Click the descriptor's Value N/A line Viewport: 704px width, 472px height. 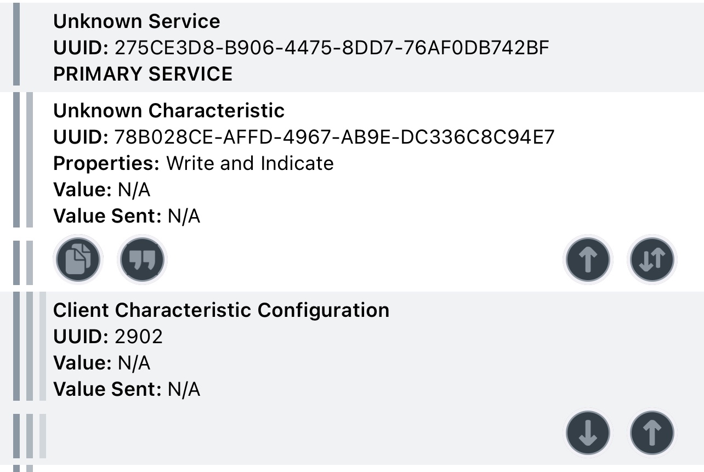point(101,363)
